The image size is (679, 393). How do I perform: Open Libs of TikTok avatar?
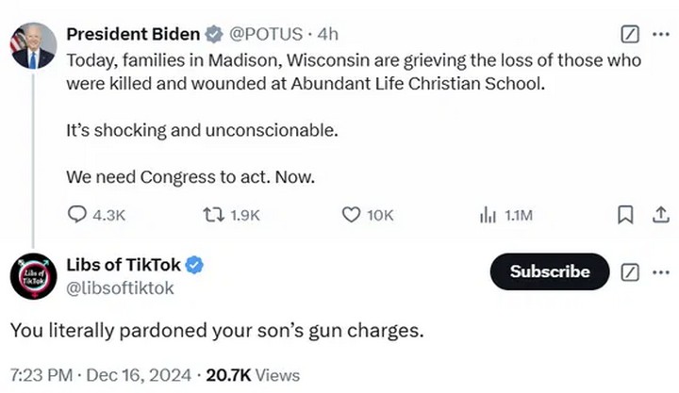point(33,276)
